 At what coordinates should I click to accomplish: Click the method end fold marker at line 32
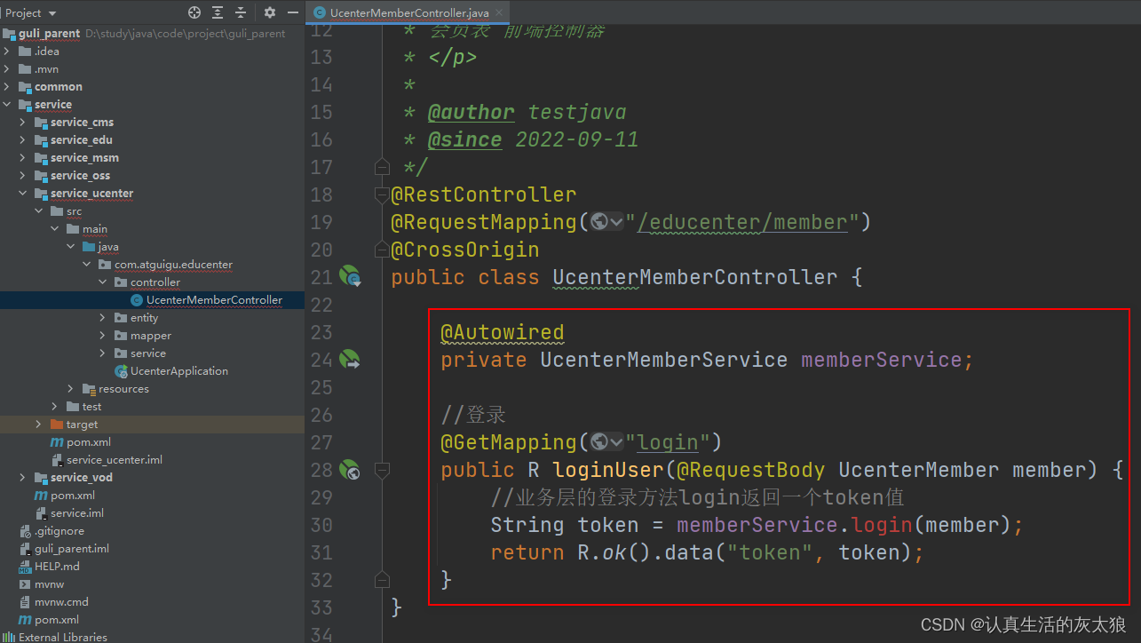[x=382, y=580]
